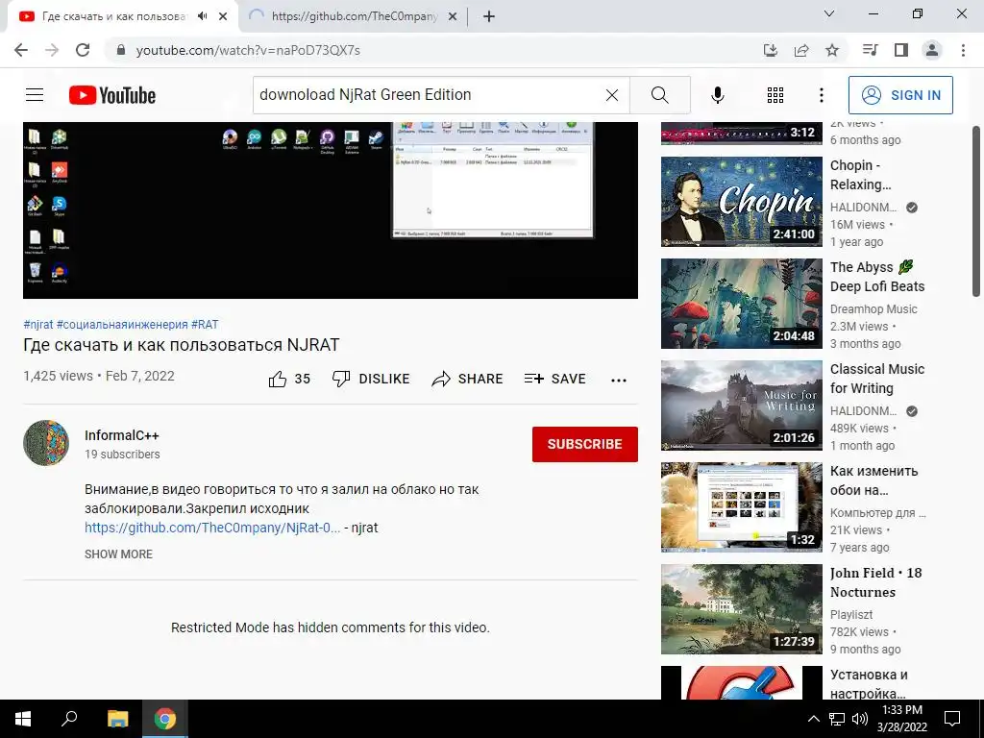The height and width of the screenshot is (738, 984).
Task: Open the YouTube hamburger guide menu
Action: [x=35, y=95]
